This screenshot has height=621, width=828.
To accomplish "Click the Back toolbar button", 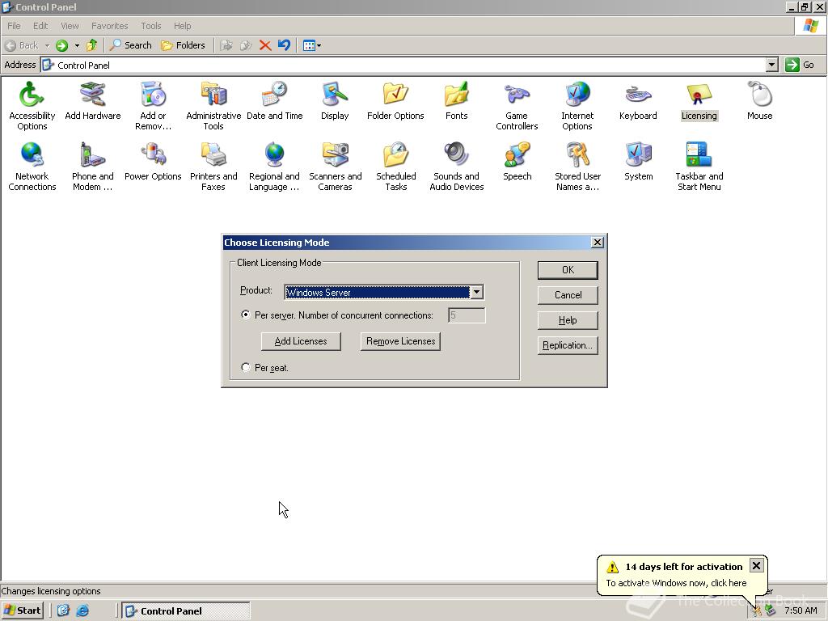I will coord(22,45).
